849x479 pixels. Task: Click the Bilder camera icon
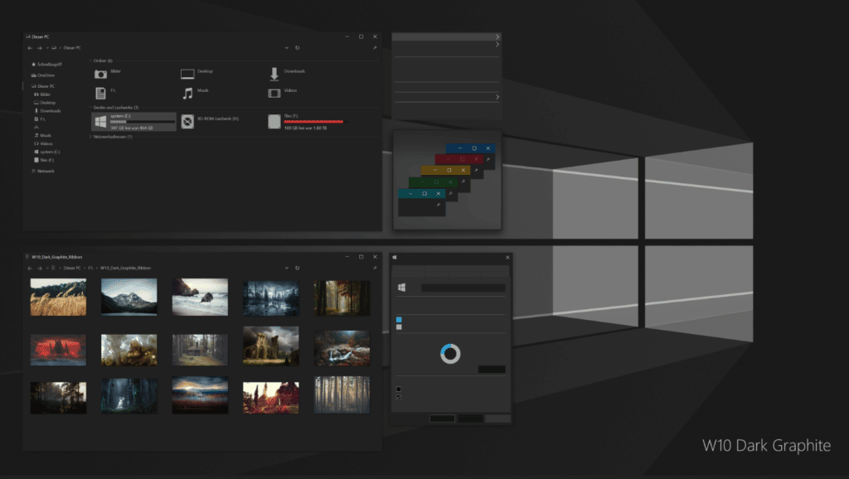(99, 74)
